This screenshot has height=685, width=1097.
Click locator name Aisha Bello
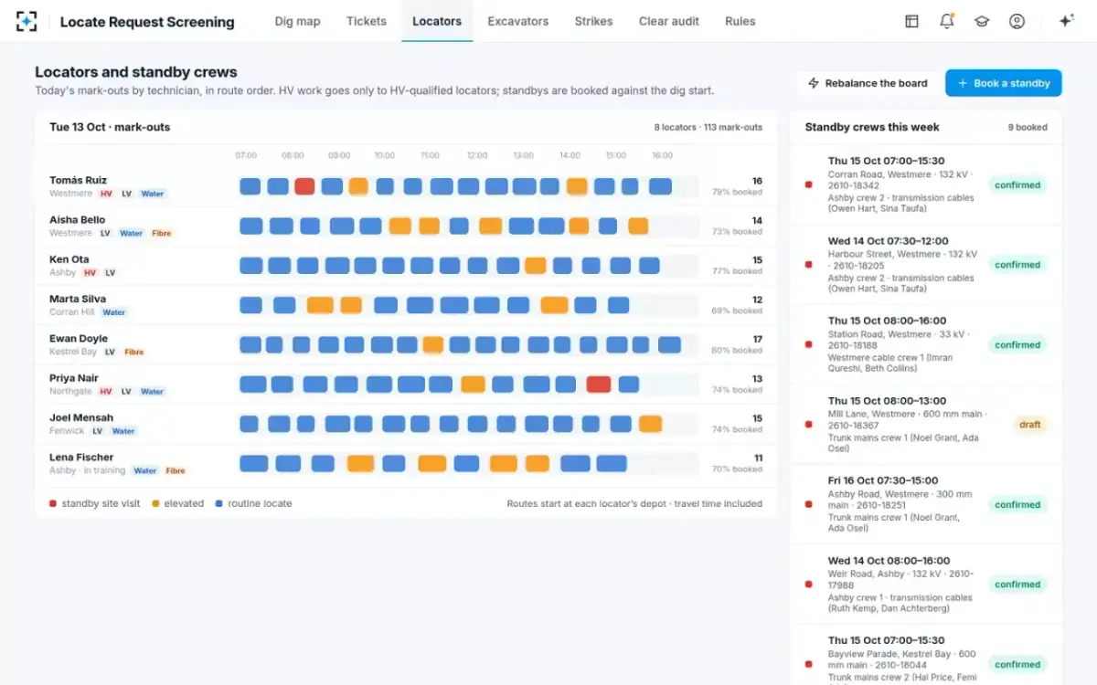(77, 220)
